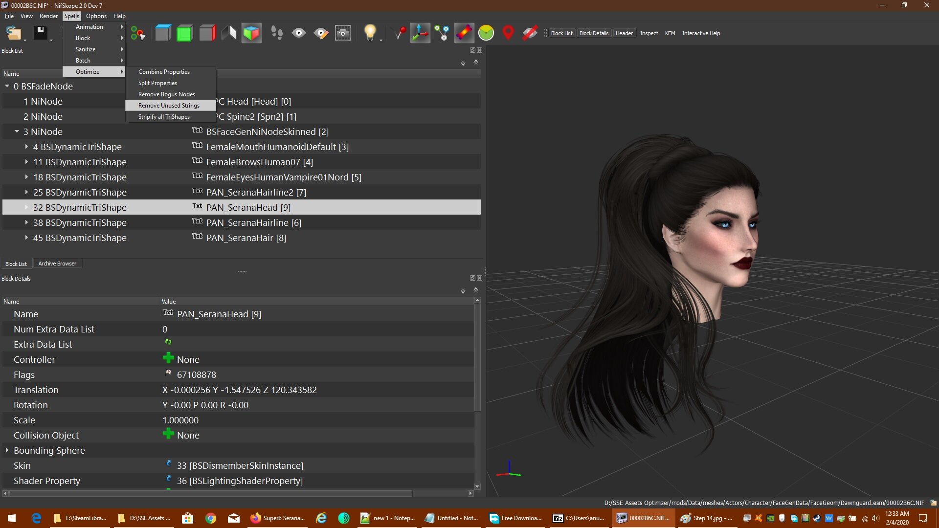
Task: Click the rainbow vertex colors icon
Action: 464,33
